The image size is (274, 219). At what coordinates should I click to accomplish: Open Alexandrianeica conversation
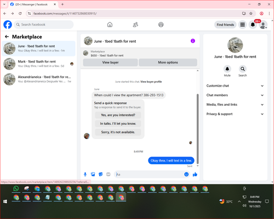38,79
